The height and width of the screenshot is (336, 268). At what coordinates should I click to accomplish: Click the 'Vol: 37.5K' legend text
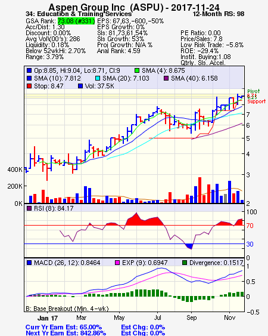99,86
